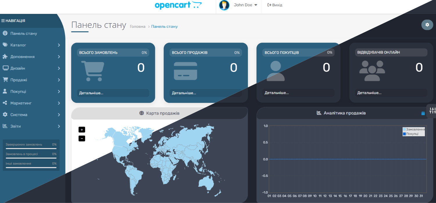Click the OpenCart logo
The height and width of the screenshot is (203, 436).
click(178, 5)
